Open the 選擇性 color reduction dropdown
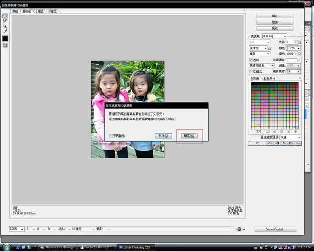The height and width of the screenshot is (251, 314). pos(258,48)
